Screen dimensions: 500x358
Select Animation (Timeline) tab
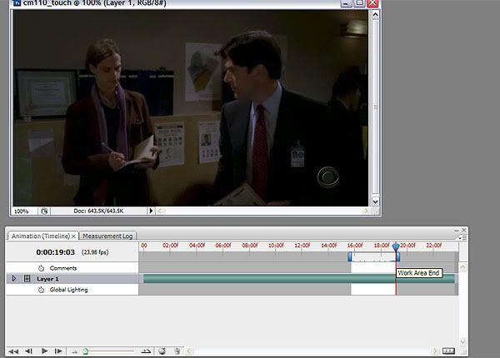coord(41,236)
